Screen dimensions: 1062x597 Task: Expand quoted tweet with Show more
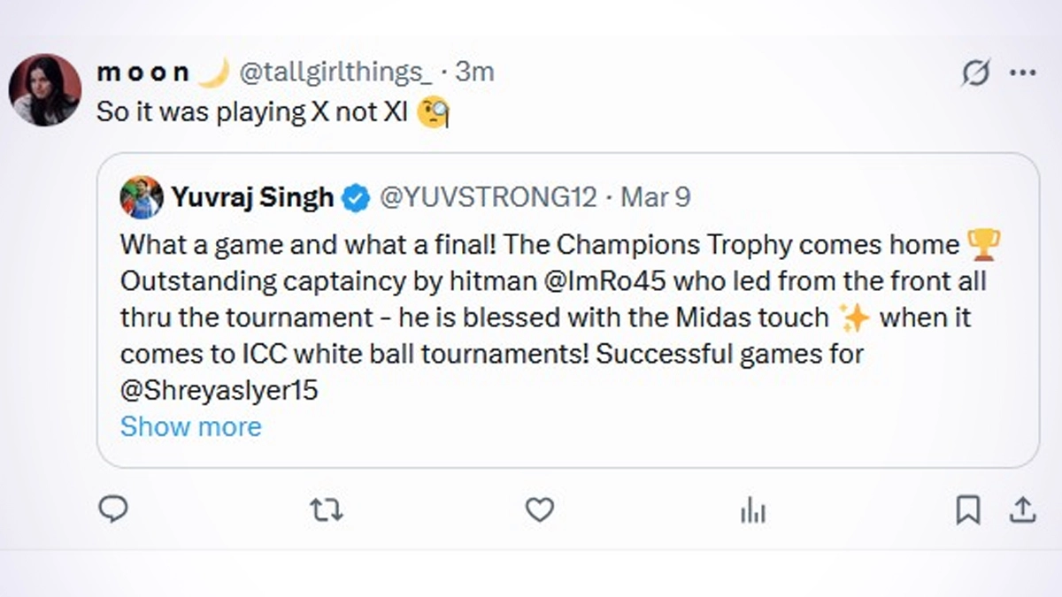pos(191,427)
